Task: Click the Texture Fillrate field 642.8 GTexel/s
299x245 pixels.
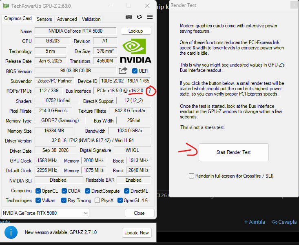Action: pyautogui.click(x=130, y=111)
